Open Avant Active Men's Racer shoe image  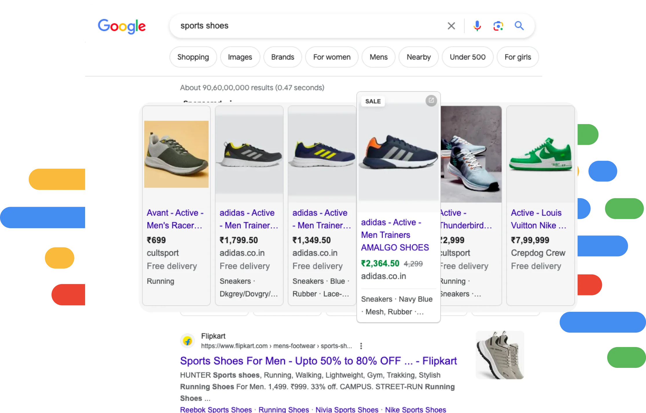coord(176,154)
